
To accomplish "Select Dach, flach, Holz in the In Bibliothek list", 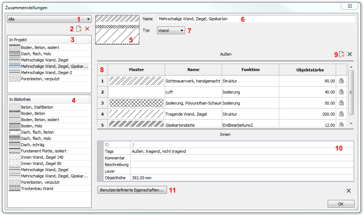I will (49, 138).
